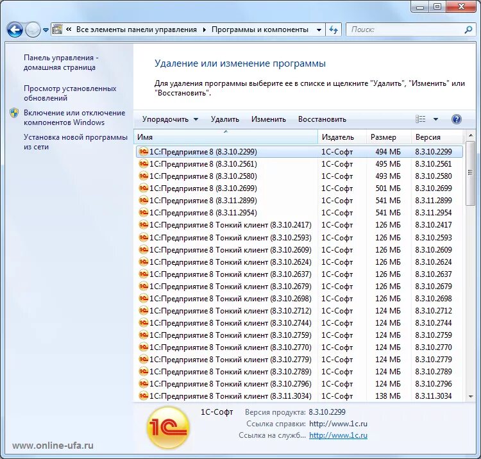Sort list by the Издатель column header
Viewport: 481px width, 459px height.
coord(342,137)
